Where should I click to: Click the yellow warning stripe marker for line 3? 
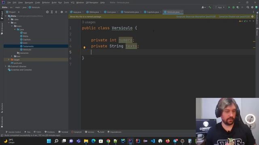(x=254, y=41)
